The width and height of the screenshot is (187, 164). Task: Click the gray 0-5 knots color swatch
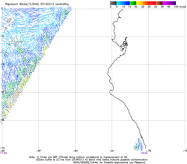pos(113,3)
